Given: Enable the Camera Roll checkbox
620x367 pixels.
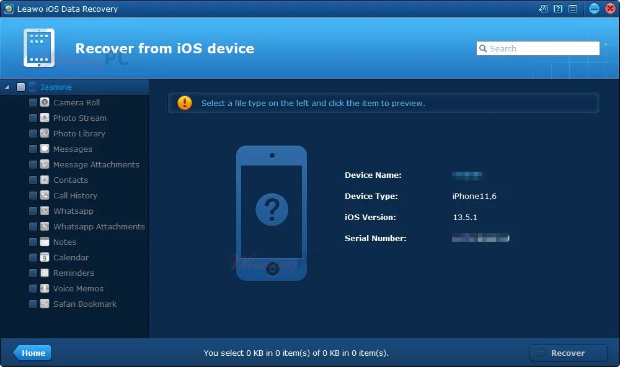Looking at the screenshot, I should click(x=33, y=102).
